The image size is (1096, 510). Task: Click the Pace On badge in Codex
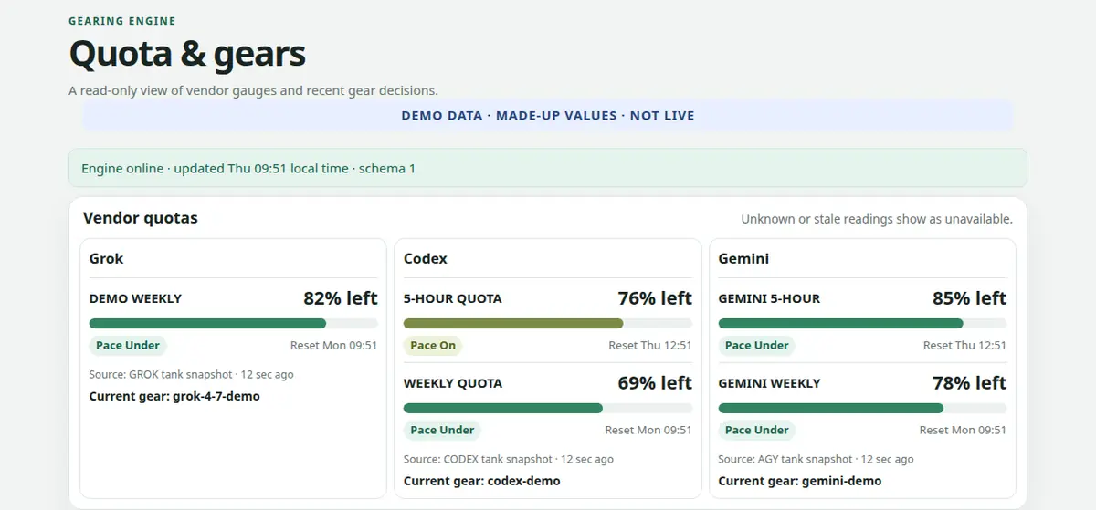433,345
